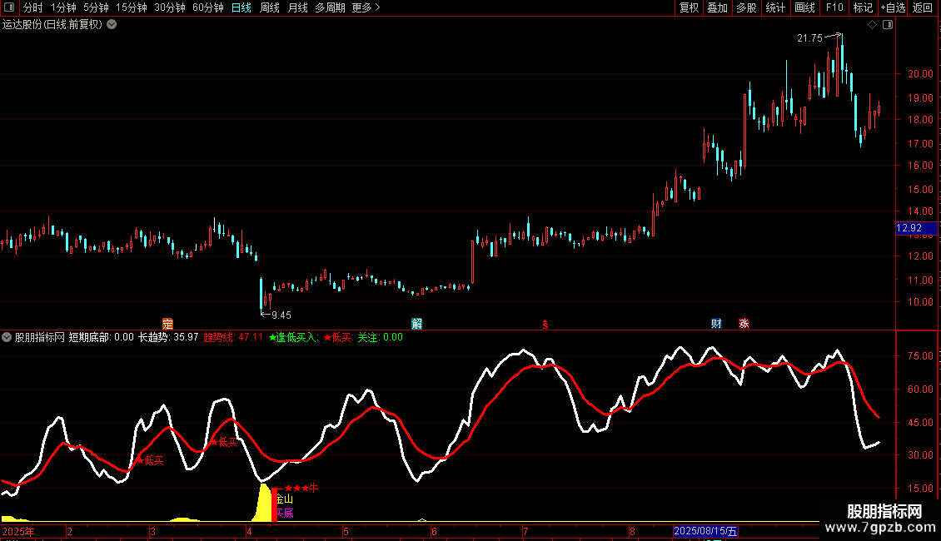Screen dimensions: 941x541
Task: Click the 标记 mark button
Action: click(x=863, y=7)
